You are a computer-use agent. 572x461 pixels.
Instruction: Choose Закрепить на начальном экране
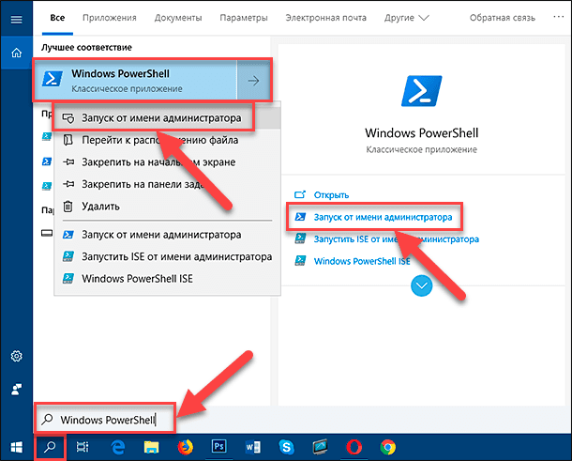[x=168, y=161]
